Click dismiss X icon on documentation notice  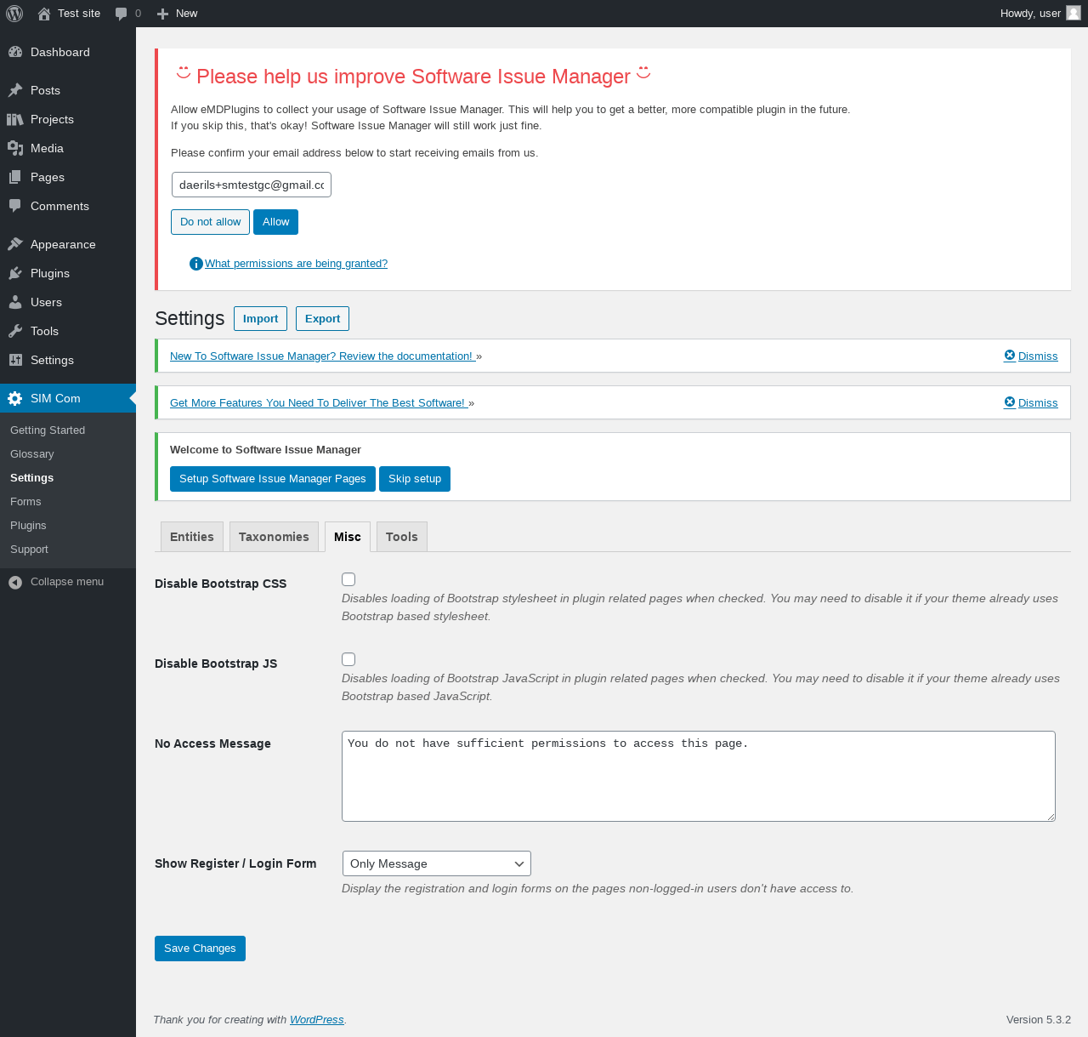(x=1010, y=356)
